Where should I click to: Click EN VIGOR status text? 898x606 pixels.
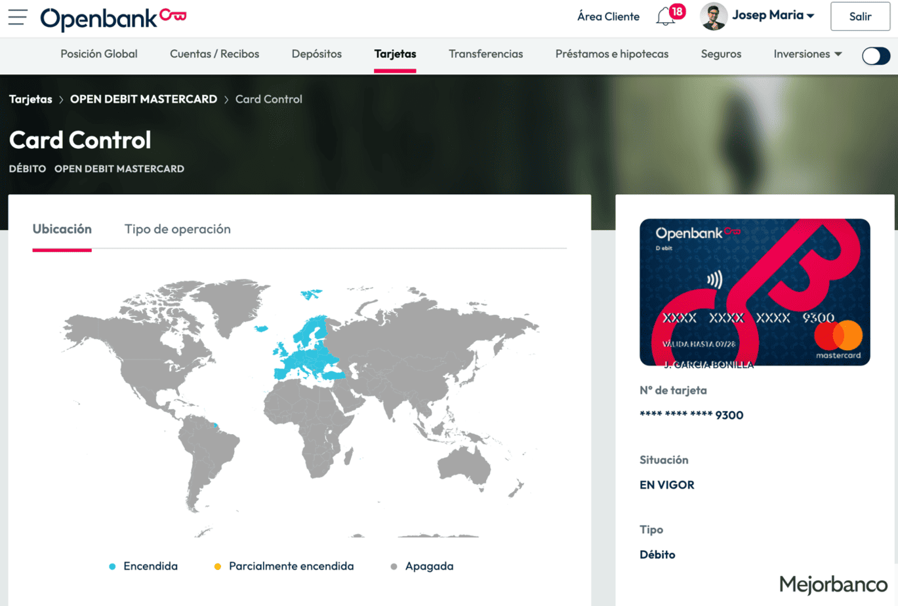pyautogui.click(x=666, y=485)
